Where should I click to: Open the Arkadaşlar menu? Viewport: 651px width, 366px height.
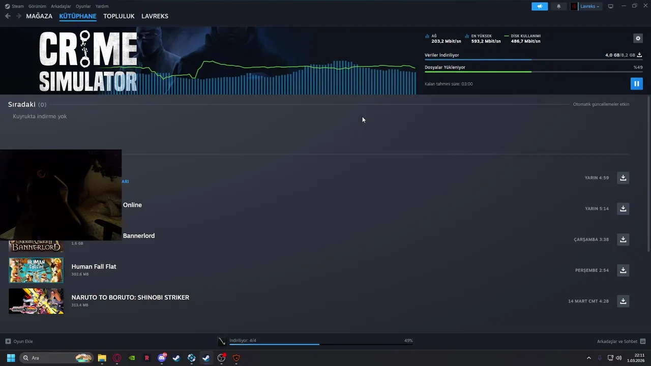61,6
